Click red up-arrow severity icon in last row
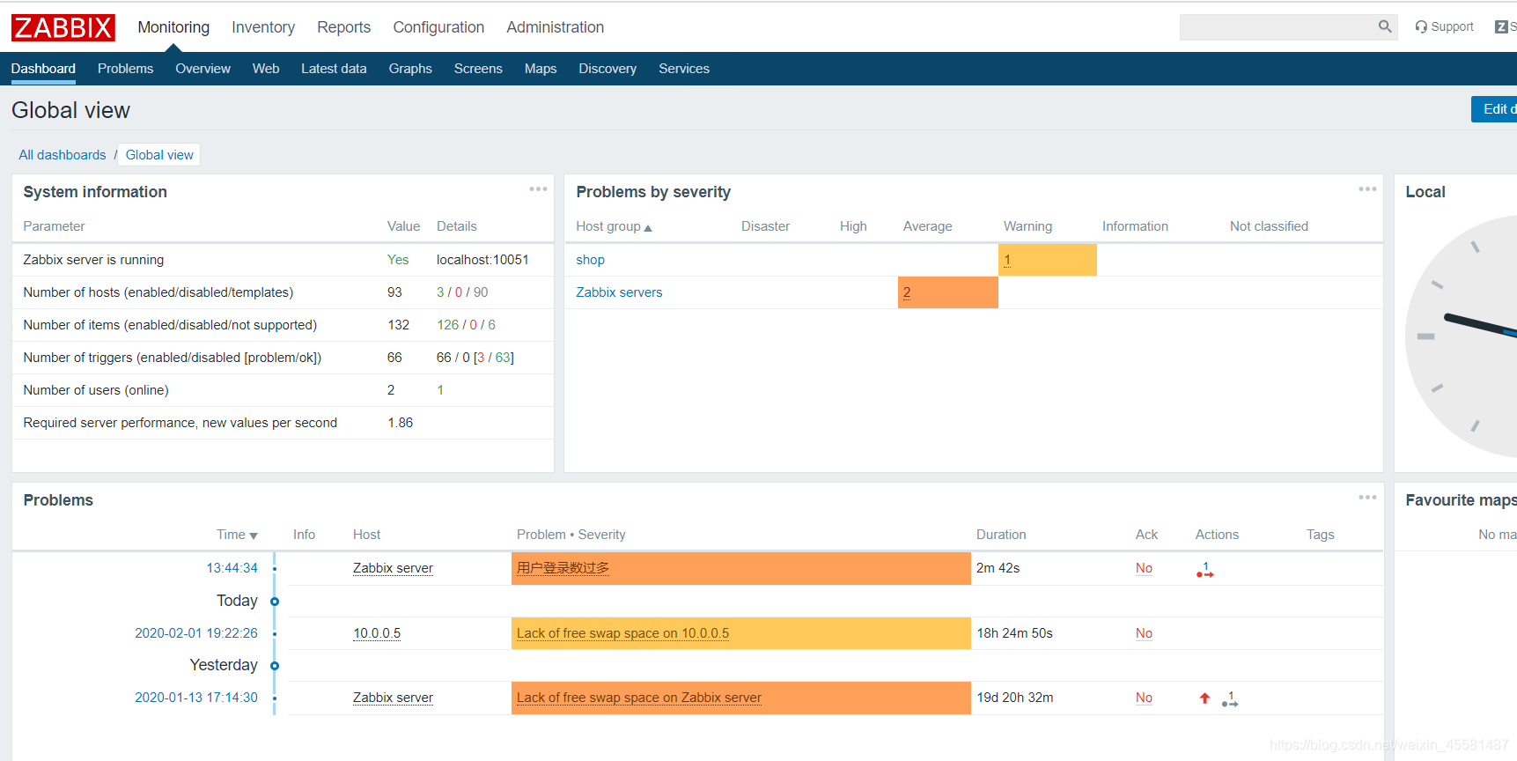1517x761 pixels. click(x=1204, y=698)
